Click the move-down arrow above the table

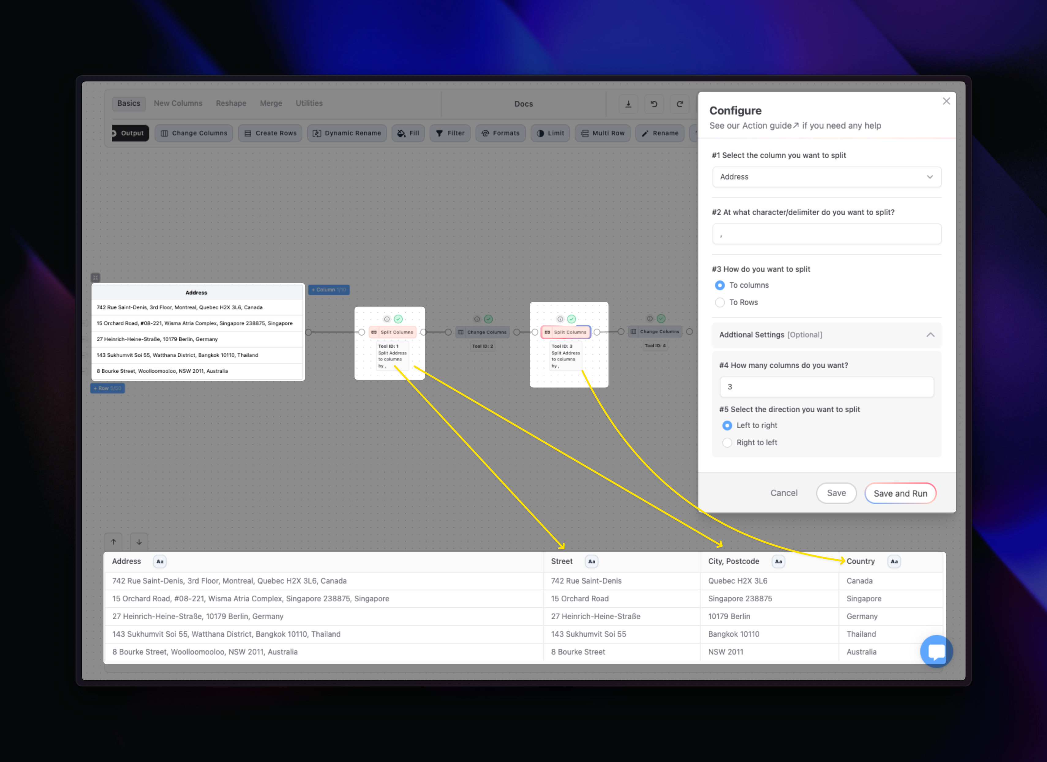tap(139, 542)
